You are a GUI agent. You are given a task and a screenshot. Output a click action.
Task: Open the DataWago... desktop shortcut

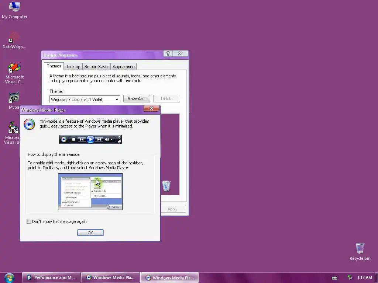14,41
